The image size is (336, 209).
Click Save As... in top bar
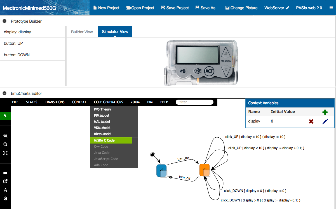(207, 8)
